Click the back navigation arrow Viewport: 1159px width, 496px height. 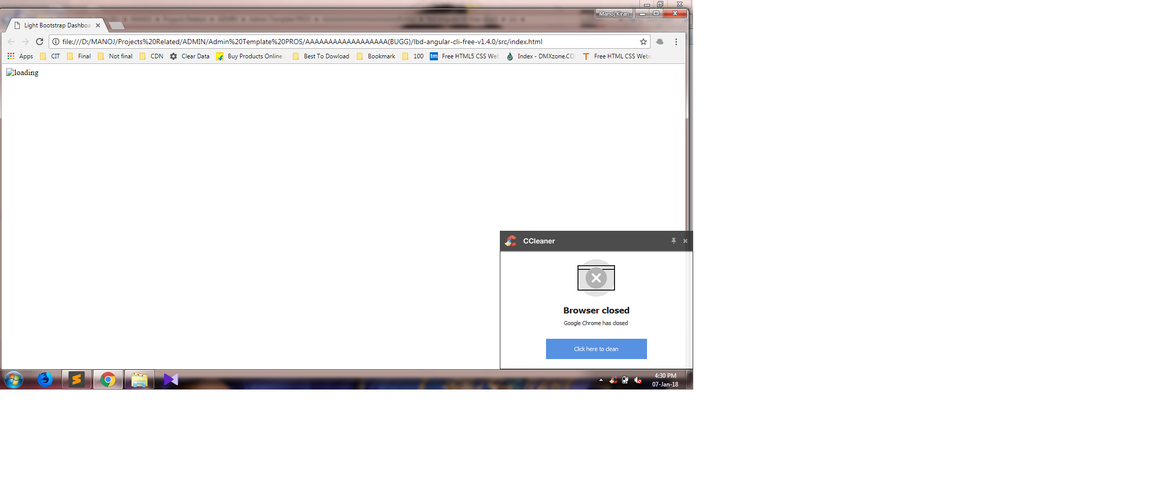11,42
